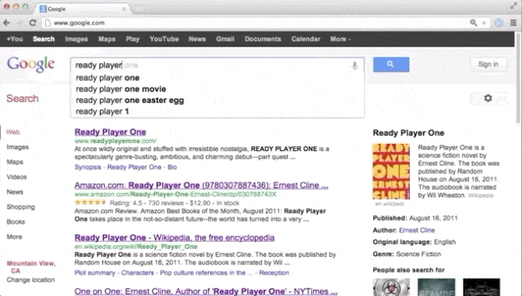The image size is (522, 296).
Task: Toggle fullscreen with top-right arrows icon
Action: [x=514, y=6]
